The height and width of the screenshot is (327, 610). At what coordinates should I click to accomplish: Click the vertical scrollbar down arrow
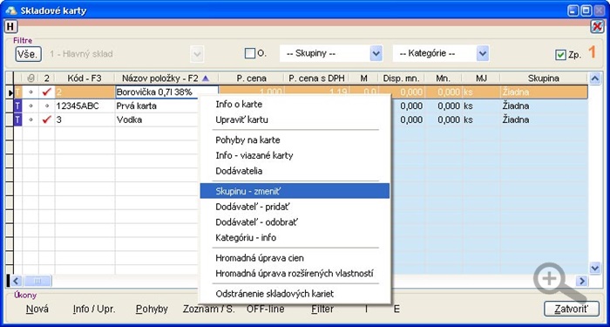tap(595, 268)
